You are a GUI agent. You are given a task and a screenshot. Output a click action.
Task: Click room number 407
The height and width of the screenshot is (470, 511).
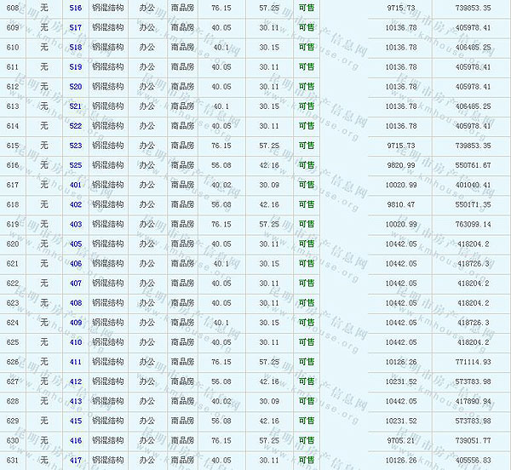click(x=76, y=283)
